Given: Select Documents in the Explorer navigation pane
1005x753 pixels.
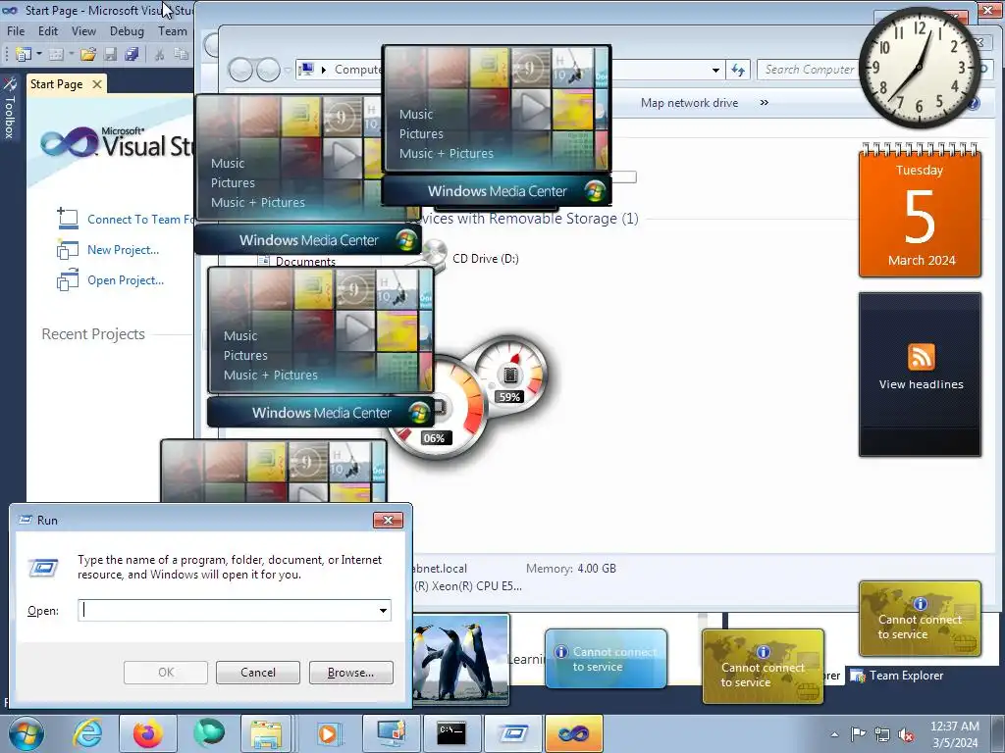Looking at the screenshot, I should pos(305,261).
